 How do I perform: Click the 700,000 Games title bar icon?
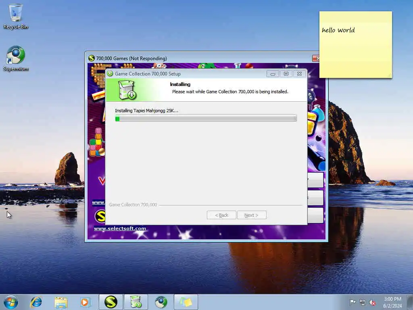(92, 58)
